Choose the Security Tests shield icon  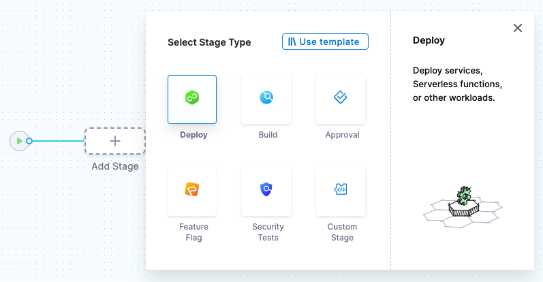[266, 190]
